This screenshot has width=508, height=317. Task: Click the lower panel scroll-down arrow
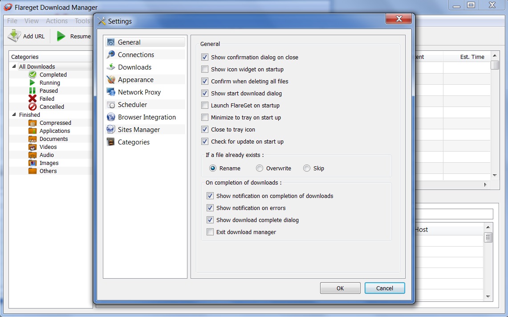[488, 296]
